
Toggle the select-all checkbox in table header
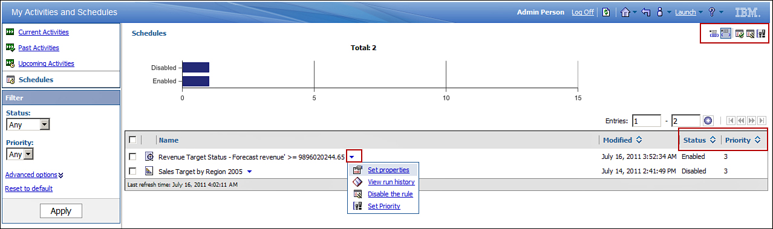tap(132, 140)
